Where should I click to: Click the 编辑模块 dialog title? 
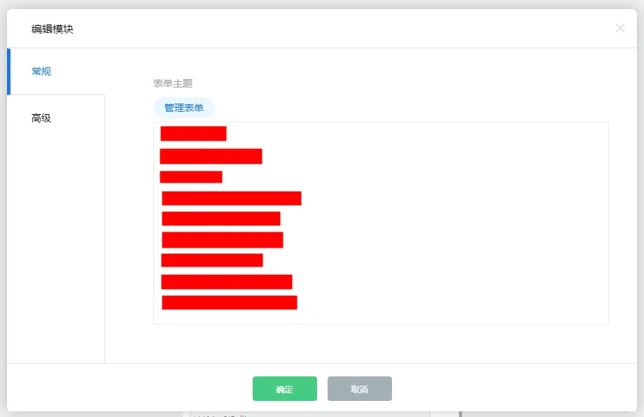52,29
